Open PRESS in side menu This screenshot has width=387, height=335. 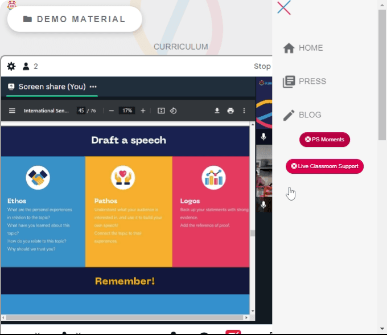click(x=304, y=81)
